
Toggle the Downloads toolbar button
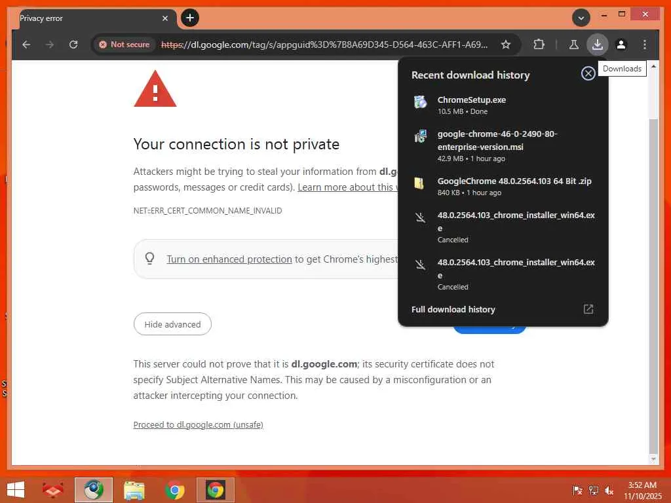[x=598, y=45]
